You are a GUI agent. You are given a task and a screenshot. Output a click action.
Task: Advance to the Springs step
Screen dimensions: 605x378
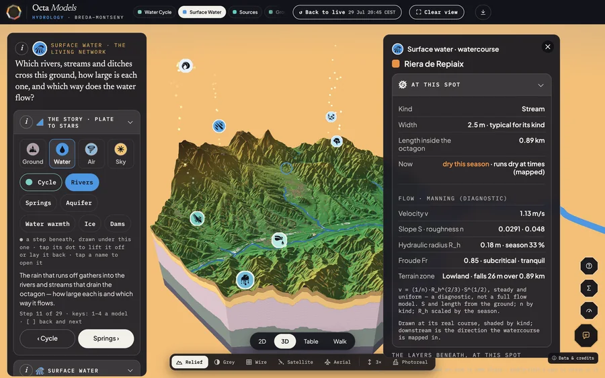[x=106, y=338]
